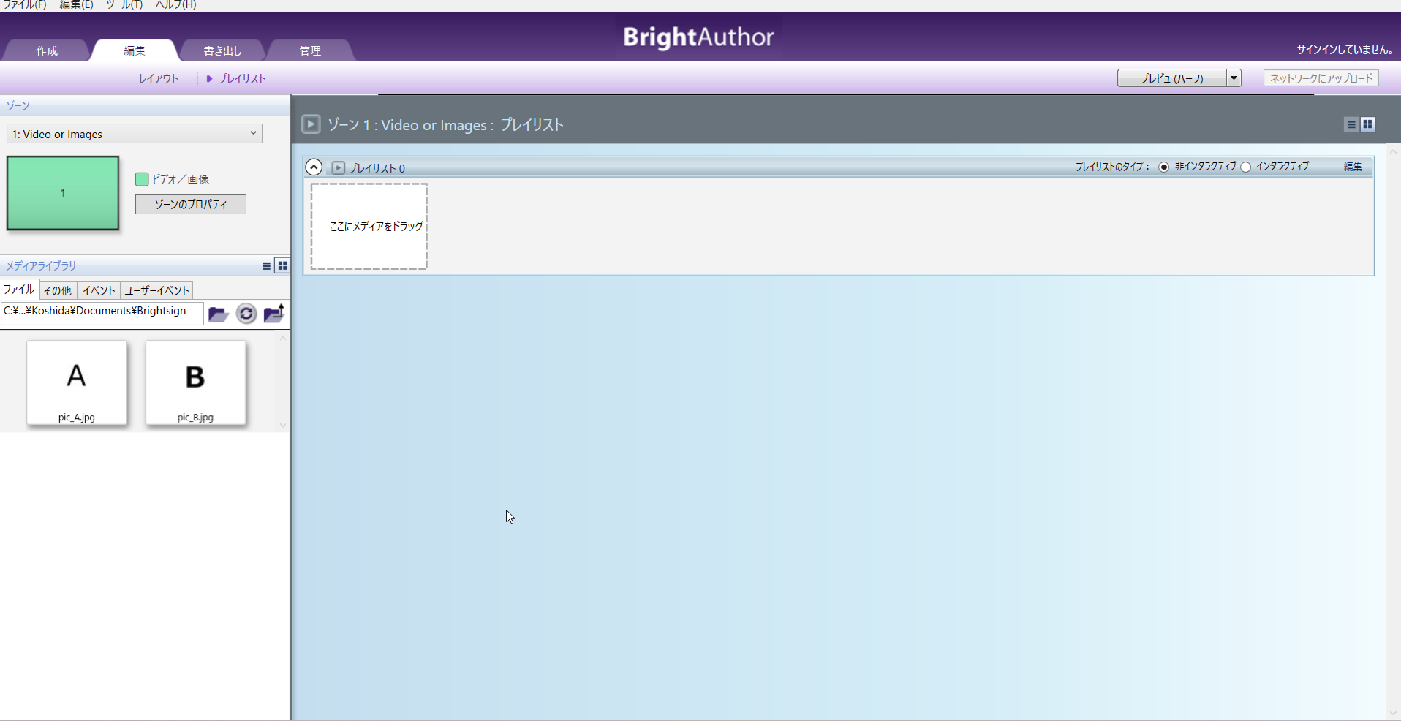
Task: Expand the preview options dropdown arrow
Action: tap(1234, 78)
